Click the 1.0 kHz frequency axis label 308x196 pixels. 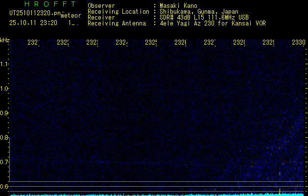4,89
